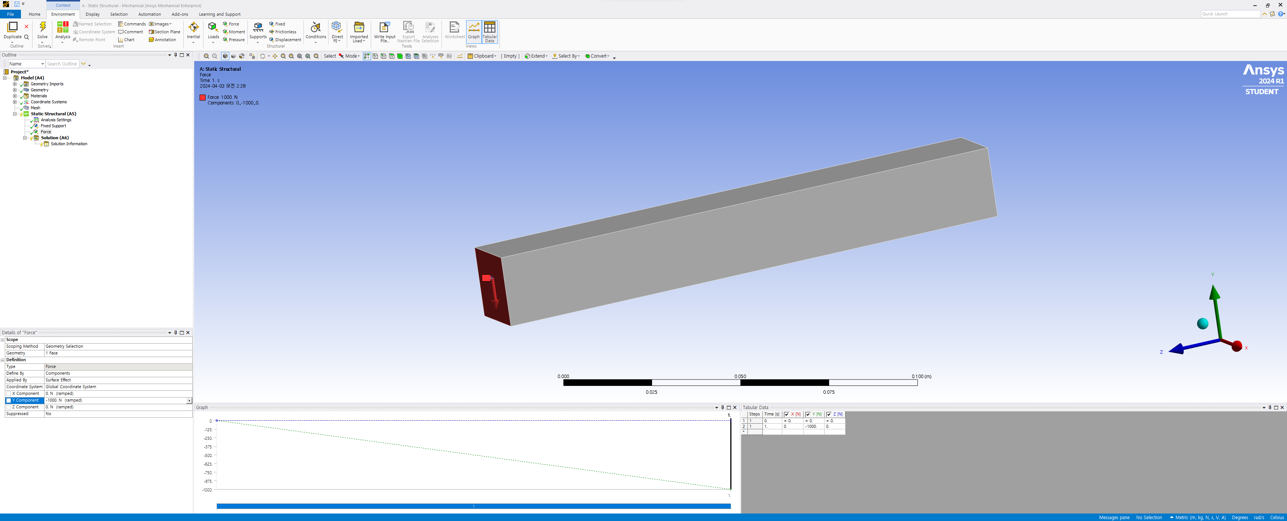Click the Section Plane tool
This screenshot has width=1287, height=521.
(164, 32)
